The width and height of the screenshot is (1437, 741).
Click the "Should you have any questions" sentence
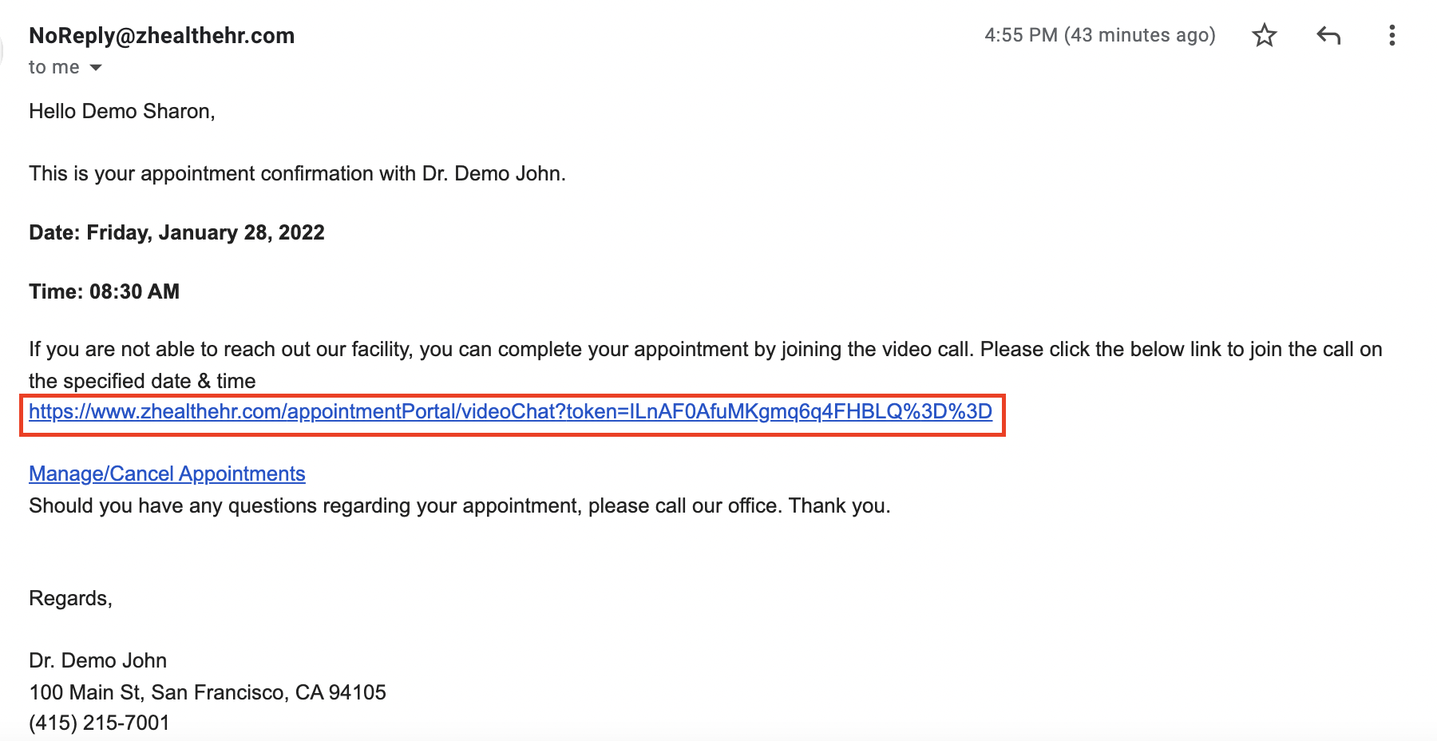tap(459, 506)
